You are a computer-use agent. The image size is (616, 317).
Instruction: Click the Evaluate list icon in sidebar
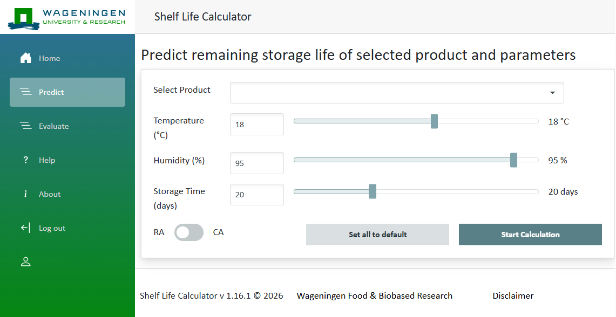pyautogui.click(x=25, y=126)
